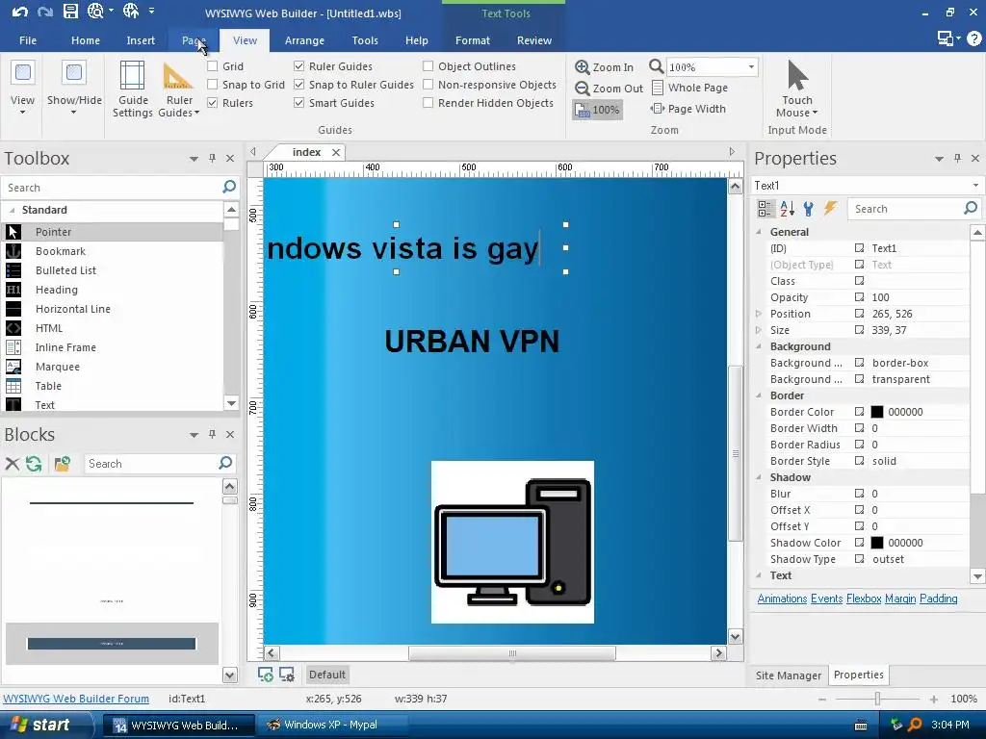Image resolution: width=986 pixels, height=739 pixels.
Task: Toggle the Ruler Guides checkbox
Action: pyautogui.click(x=299, y=66)
